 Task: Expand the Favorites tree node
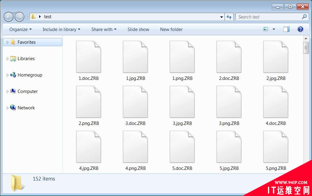(7, 42)
